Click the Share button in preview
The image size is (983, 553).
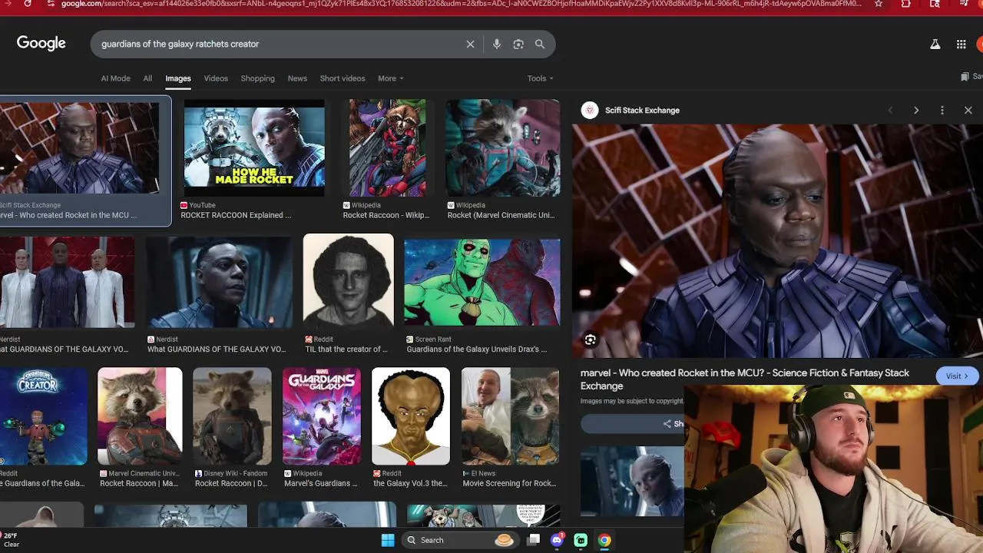click(x=673, y=424)
